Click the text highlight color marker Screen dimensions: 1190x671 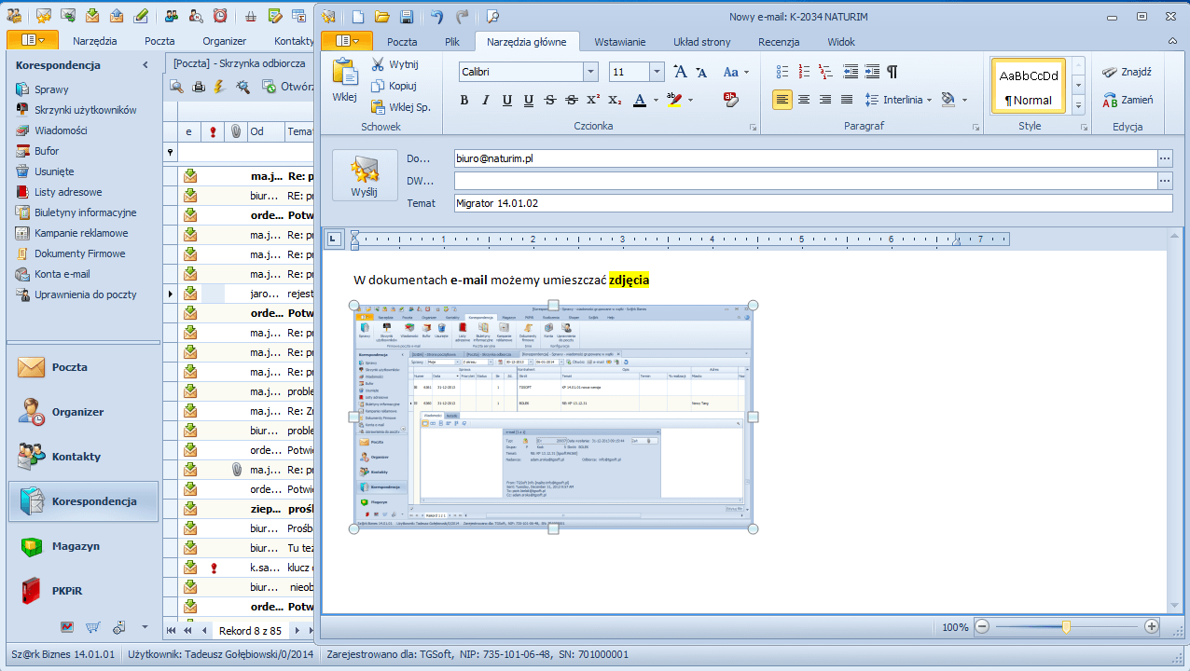click(675, 100)
